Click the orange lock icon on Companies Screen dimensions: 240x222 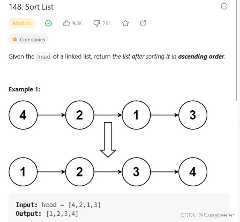(15, 39)
